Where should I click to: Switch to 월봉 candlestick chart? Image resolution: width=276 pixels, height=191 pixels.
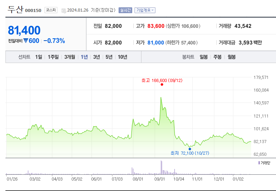point(231,57)
